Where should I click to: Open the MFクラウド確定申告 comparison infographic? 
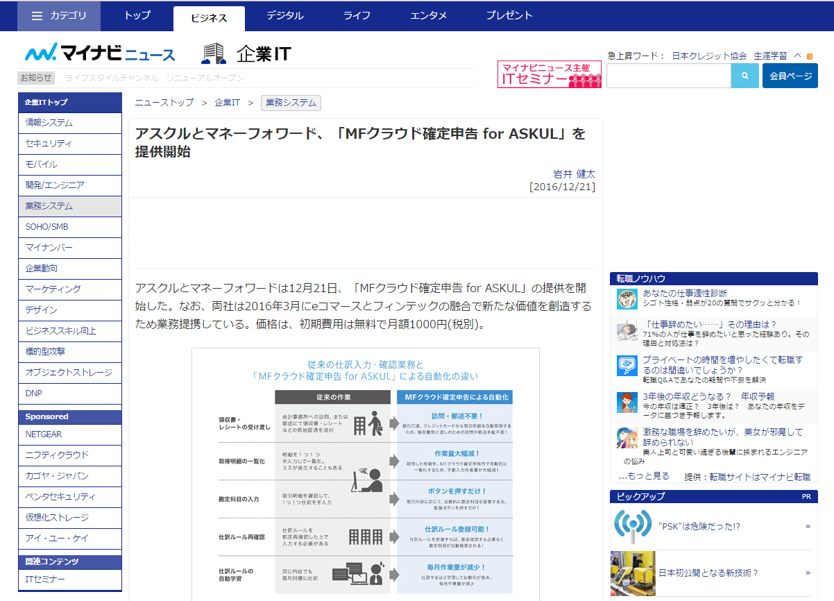tap(366, 474)
